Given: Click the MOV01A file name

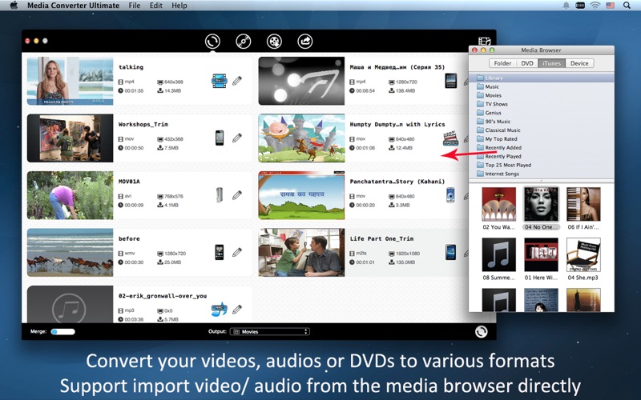Looking at the screenshot, I should pyautogui.click(x=129, y=182).
